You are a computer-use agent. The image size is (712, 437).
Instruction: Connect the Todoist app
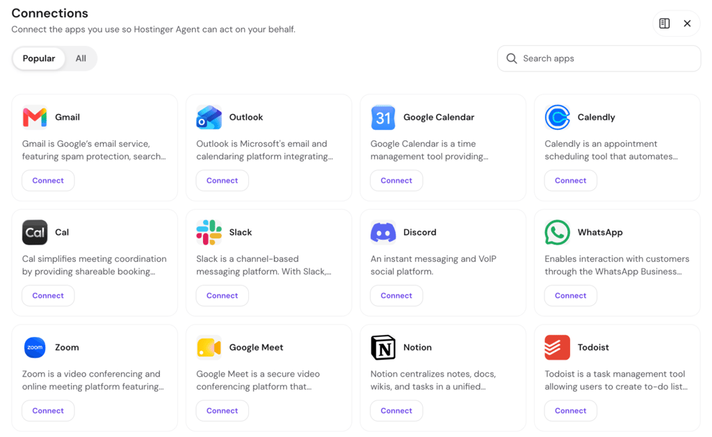(571, 411)
